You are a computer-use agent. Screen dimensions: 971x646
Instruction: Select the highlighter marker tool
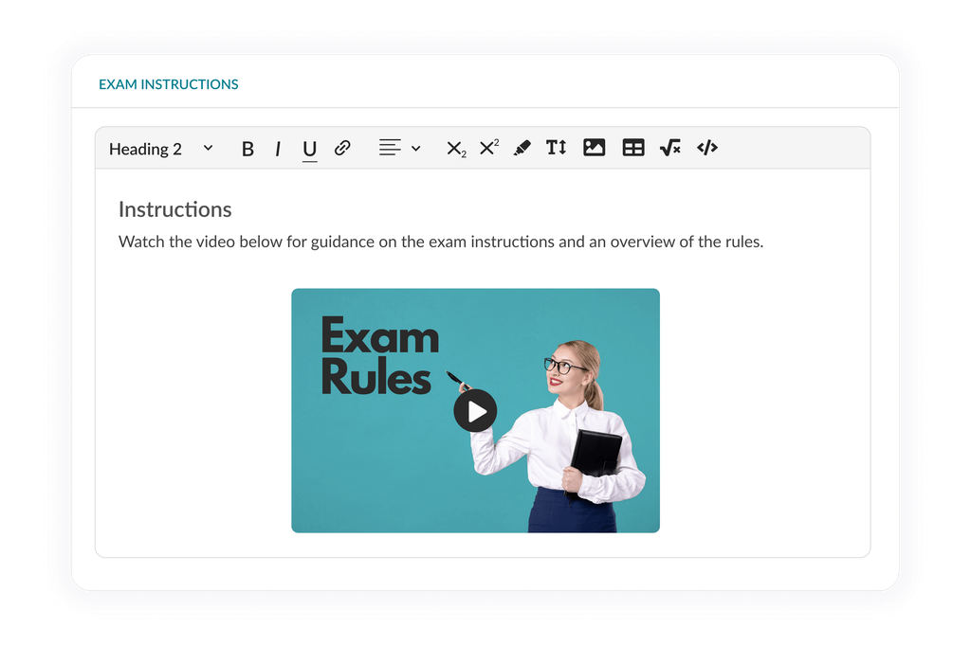[x=522, y=148]
